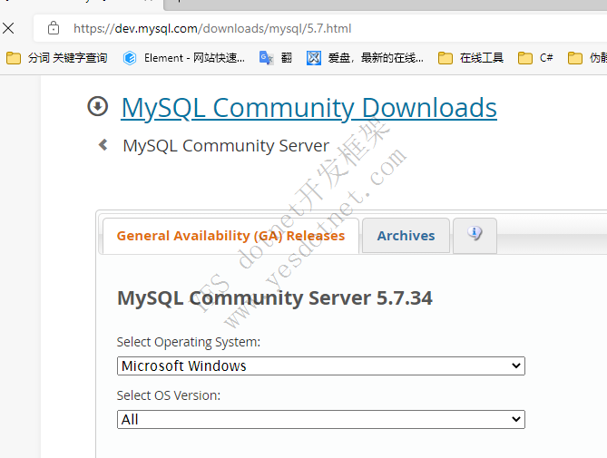Click the MySQL Community Server heading

[226, 146]
